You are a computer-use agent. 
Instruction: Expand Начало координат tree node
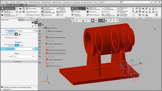tap(45, 31)
